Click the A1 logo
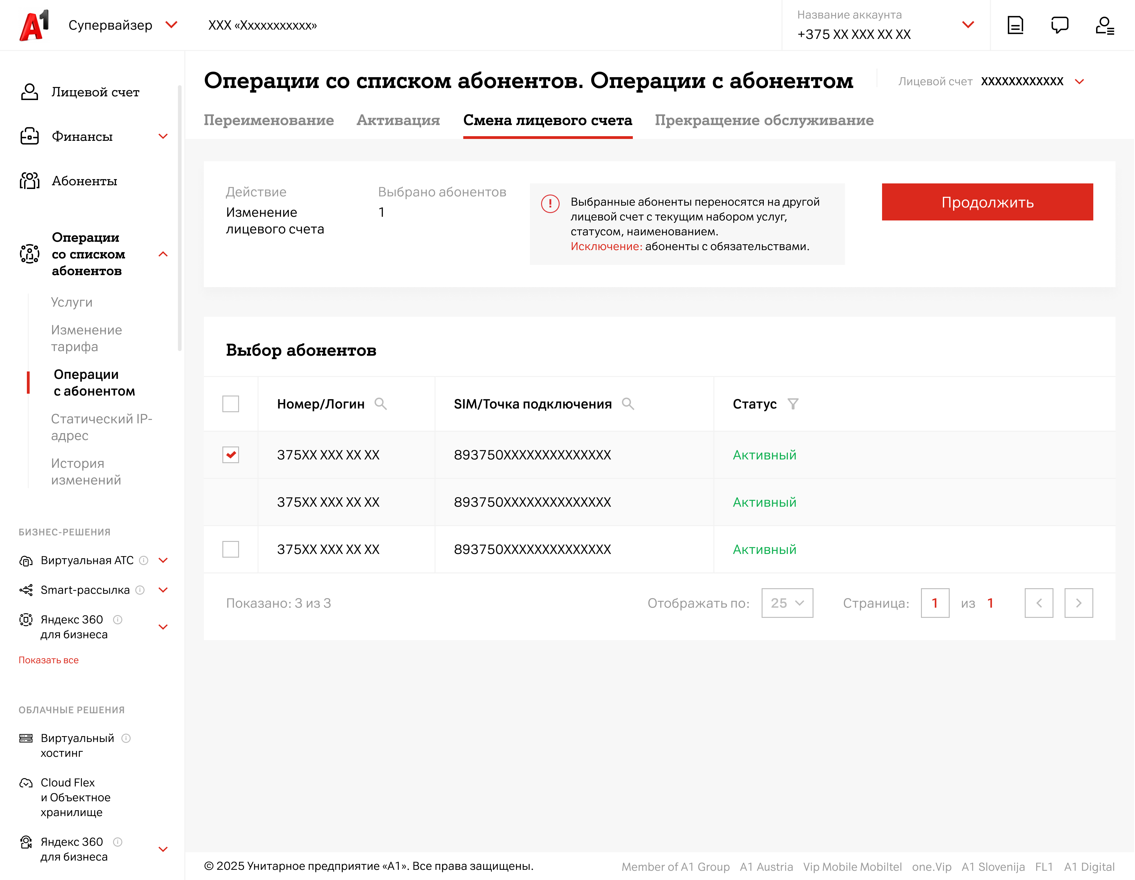Screen dimensions: 1135x880 click(34, 25)
